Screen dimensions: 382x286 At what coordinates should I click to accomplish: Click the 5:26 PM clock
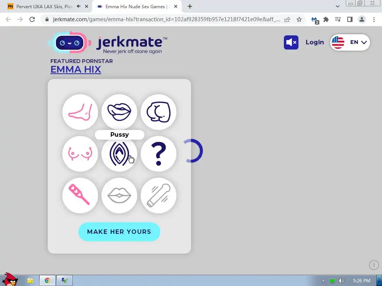tap(361, 281)
